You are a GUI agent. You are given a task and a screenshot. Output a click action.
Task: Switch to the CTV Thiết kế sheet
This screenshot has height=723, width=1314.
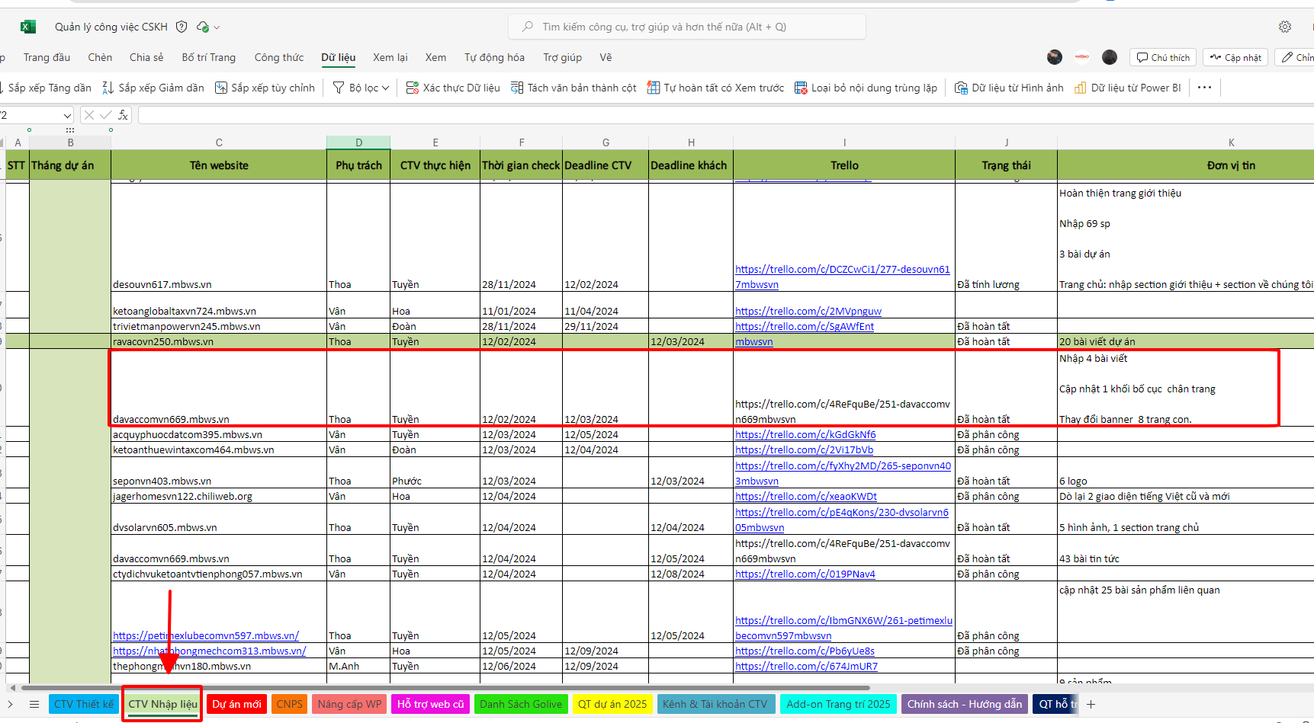[x=84, y=704]
